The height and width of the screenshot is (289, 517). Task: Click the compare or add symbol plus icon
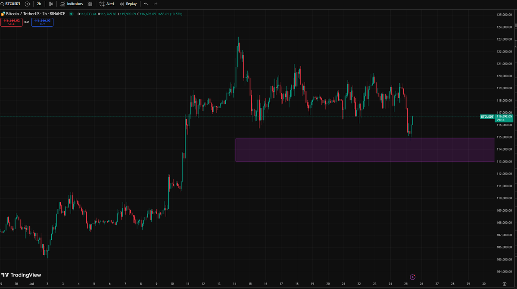click(x=28, y=3)
